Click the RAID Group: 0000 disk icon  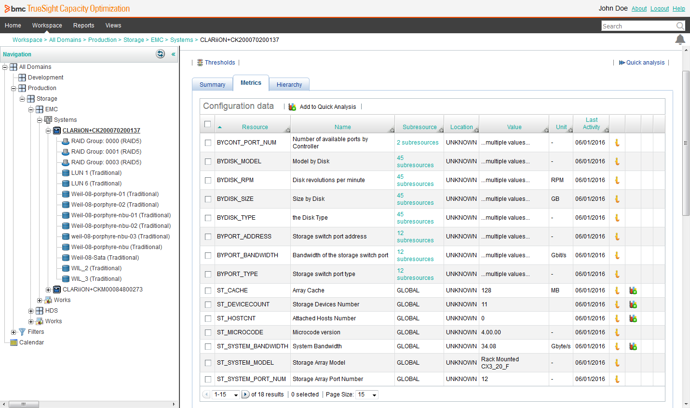pos(66,141)
